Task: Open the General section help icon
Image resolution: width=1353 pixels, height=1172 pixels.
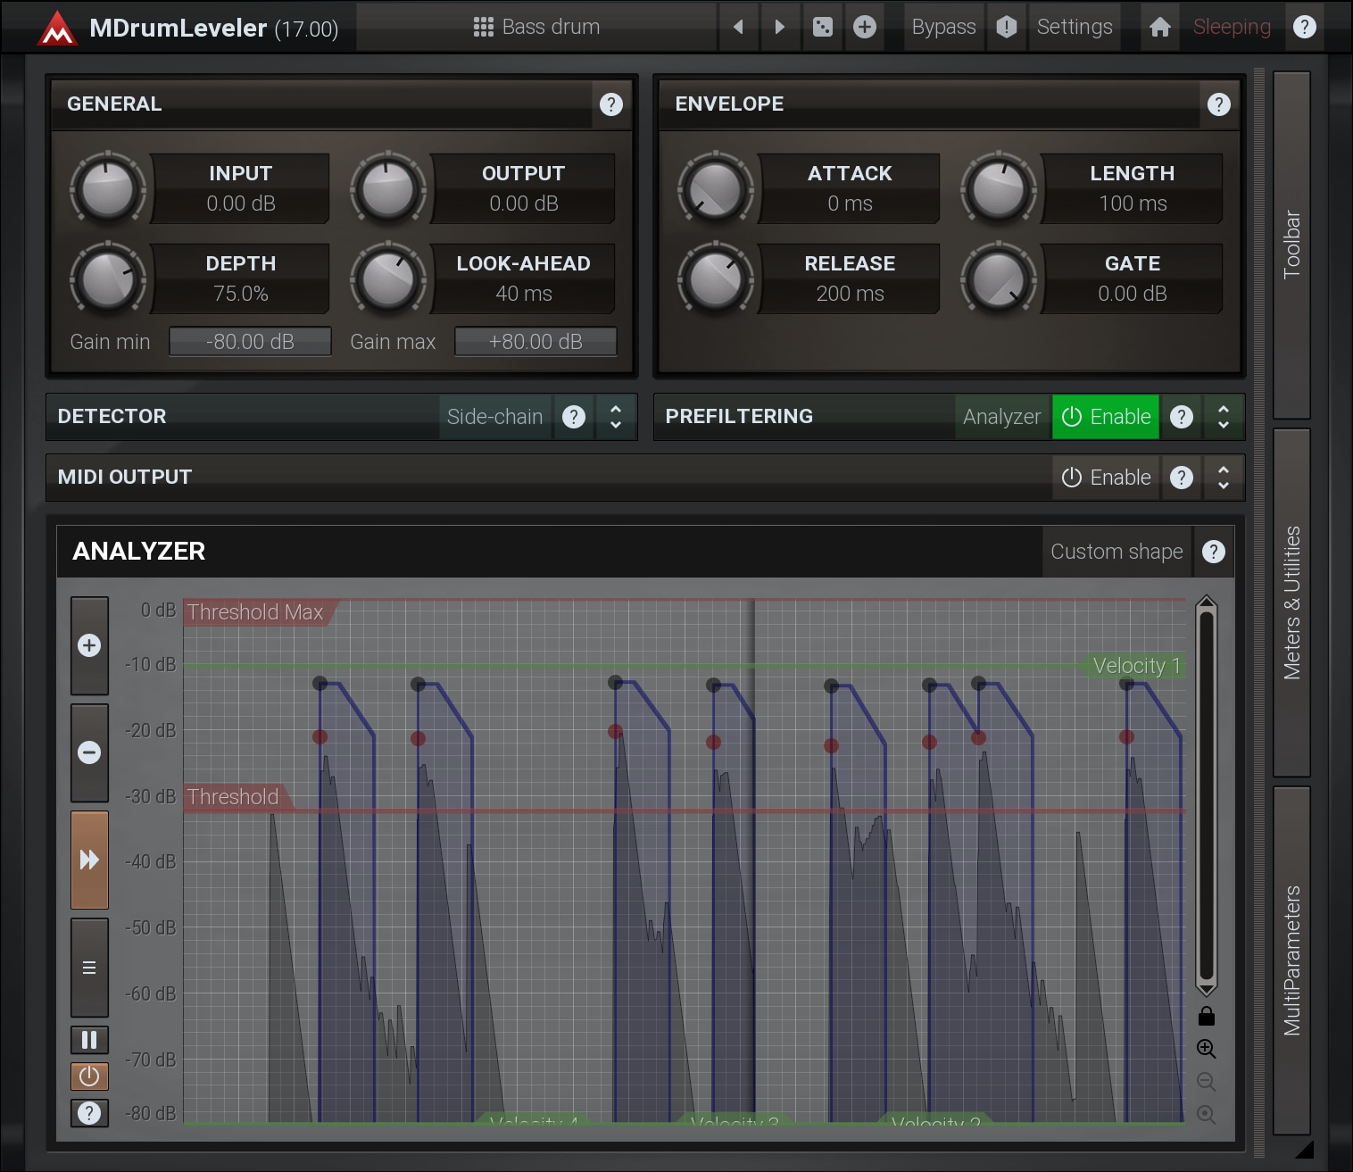Action: 610,104
